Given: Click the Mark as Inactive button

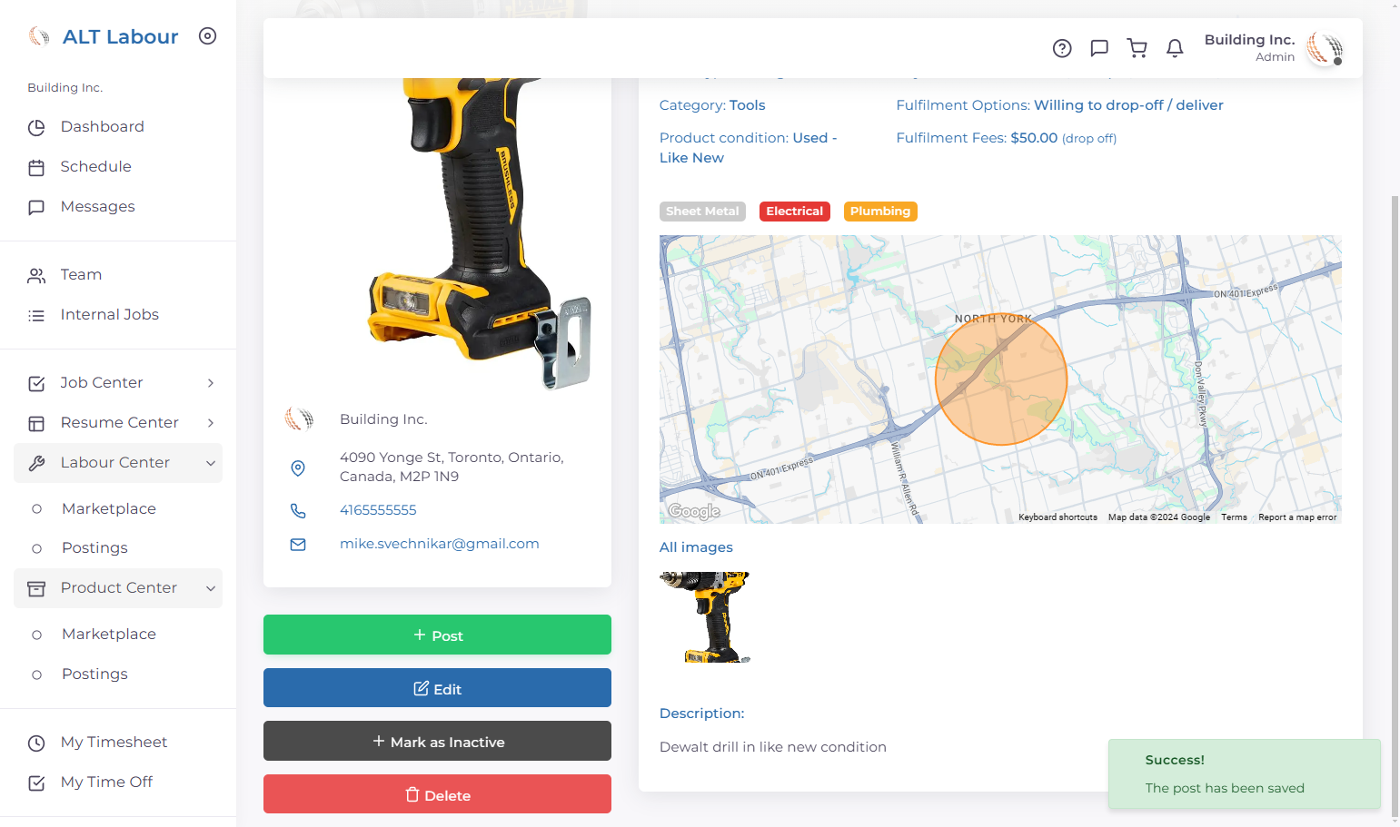Looking at the screenshot, I should click(x=437, y=741).
